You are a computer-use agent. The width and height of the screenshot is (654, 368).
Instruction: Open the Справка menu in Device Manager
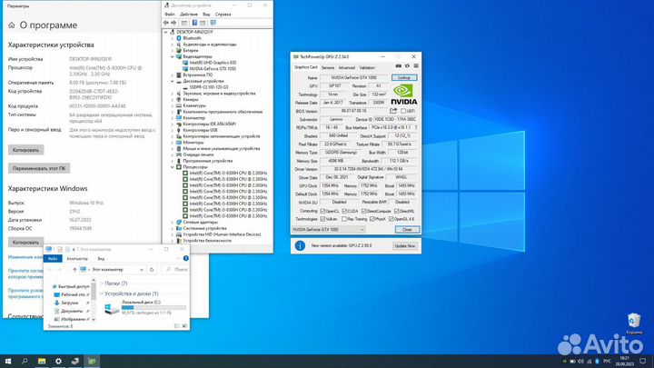(223, 15)
